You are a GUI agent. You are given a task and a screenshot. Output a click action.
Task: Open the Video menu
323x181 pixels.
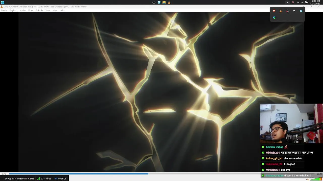[31, 10]
